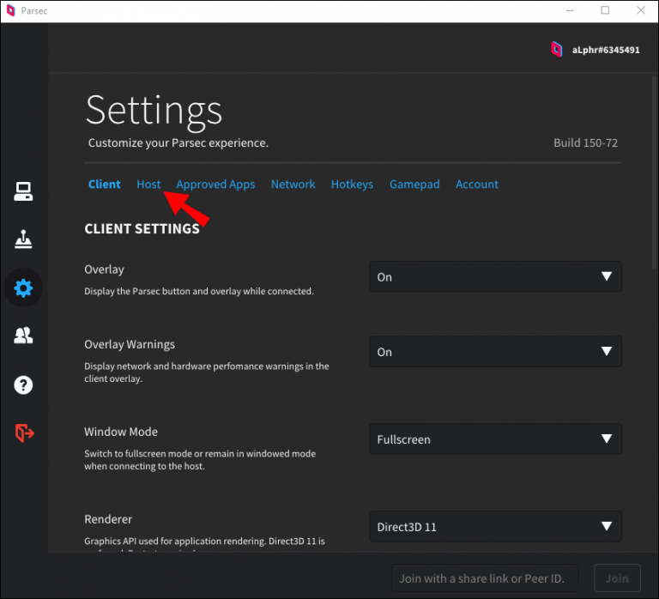Click the share link or Peer ID field
The width and height of the screenshot is (659, 599).
[x=485, y=578]
